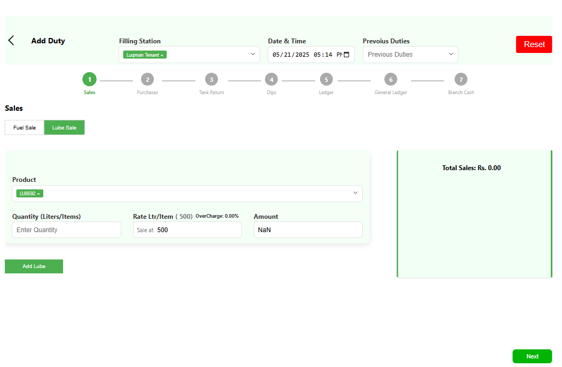This screenshot has height=367, width=562.
Task: Remove the LUBE92 product tag
Action: [x=39, y=194]
